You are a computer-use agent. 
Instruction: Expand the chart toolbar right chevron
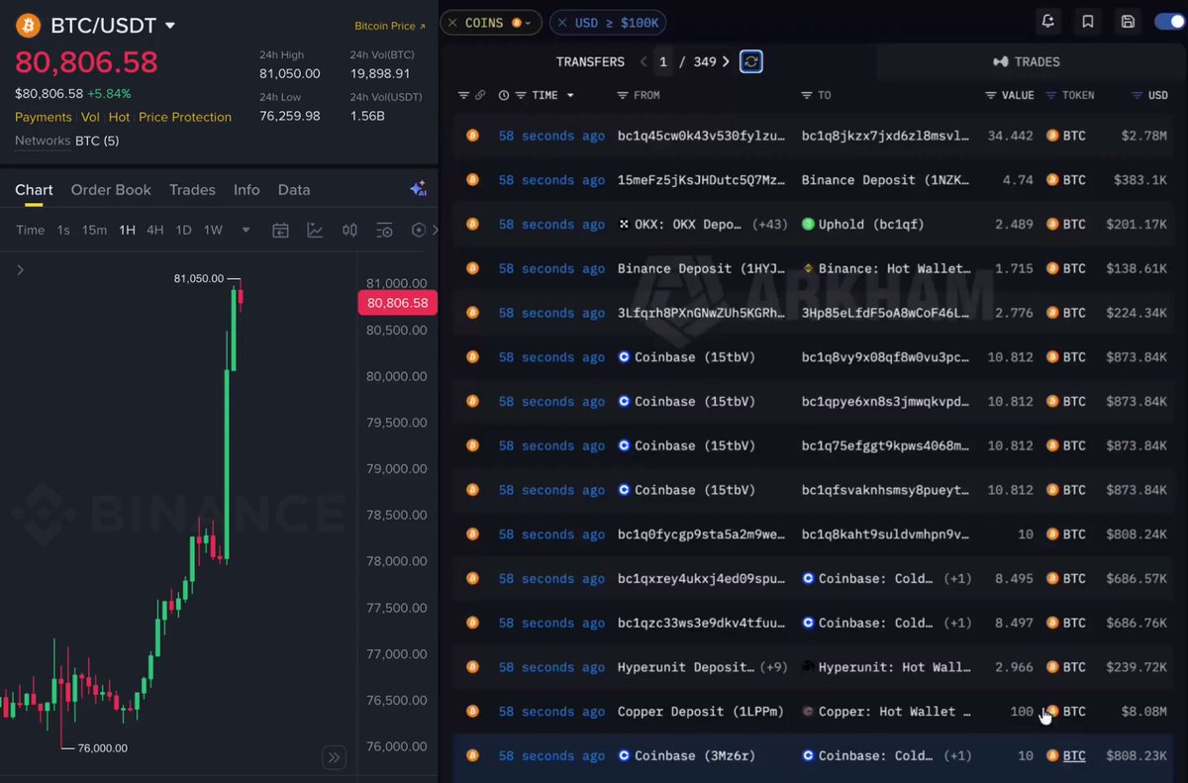(x=434, y=230)
